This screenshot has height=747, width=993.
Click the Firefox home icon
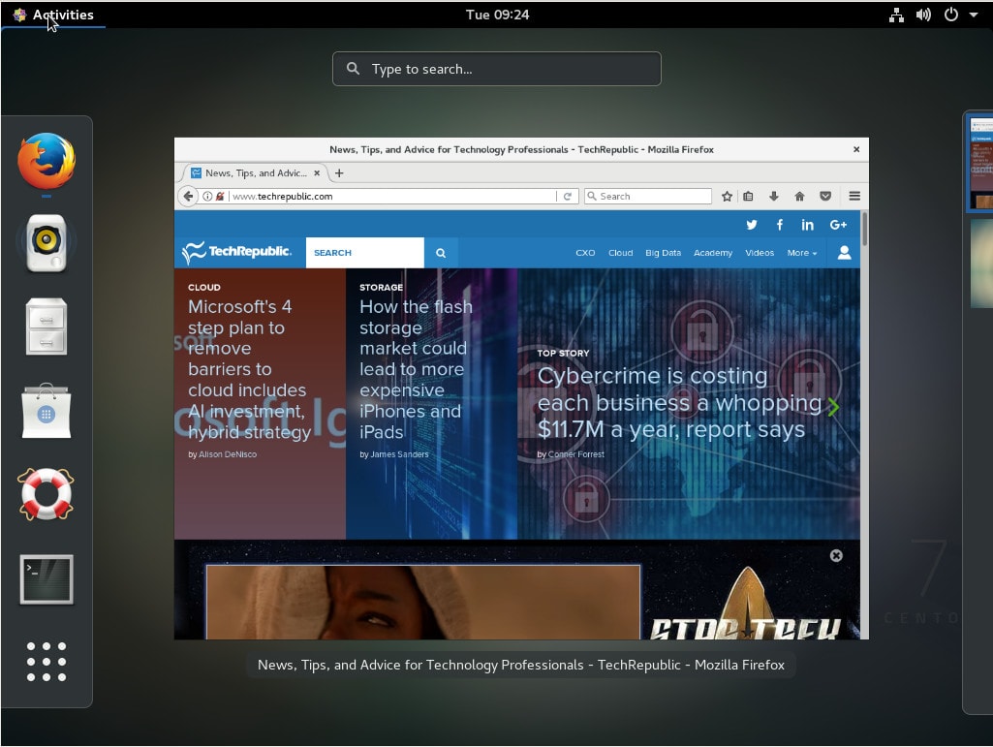coord(799,197)
